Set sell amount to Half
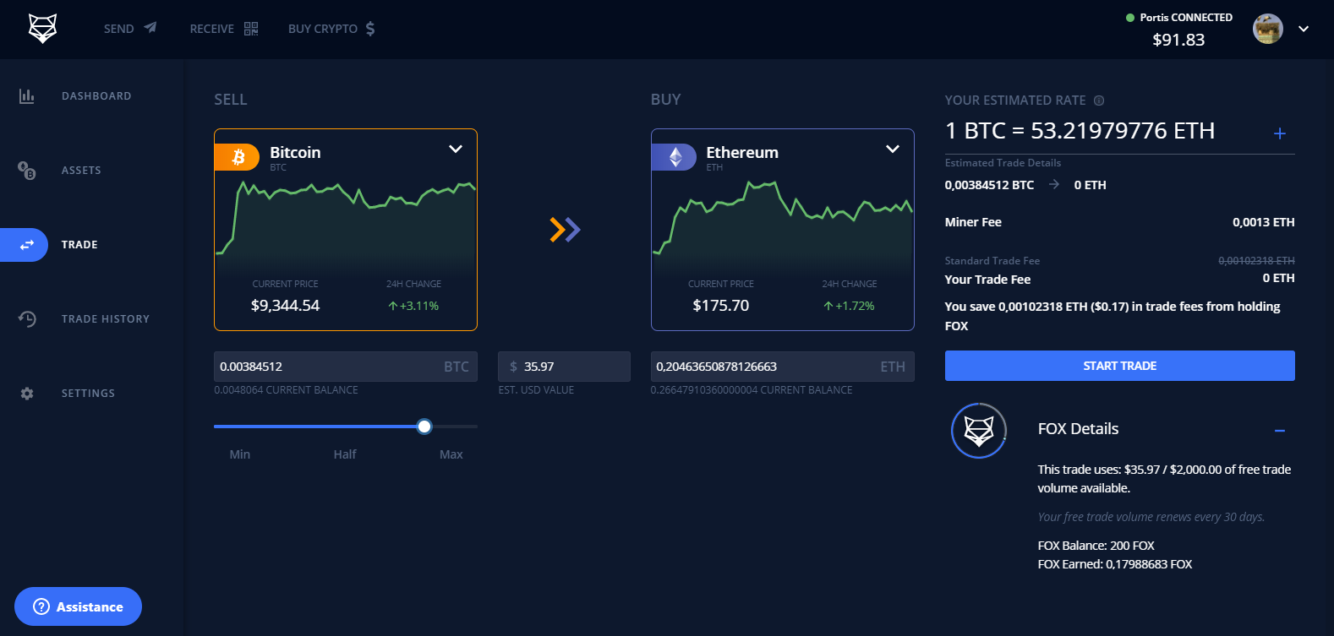Image resolution: width=1334 pixels, height=636 pixels. click(345, 454)
